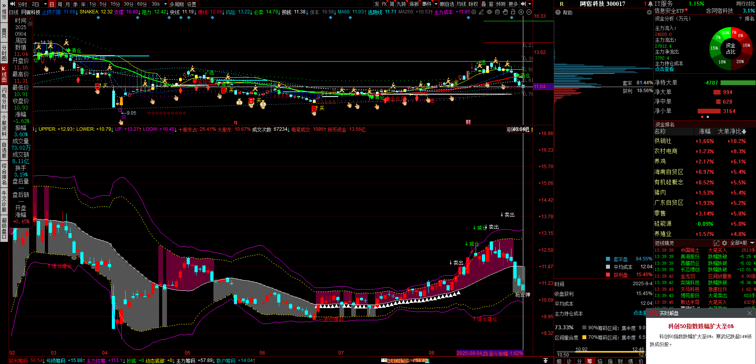The image size is (756, 364).
Task: Select the 5分 period tab
Action: (103, 4)
